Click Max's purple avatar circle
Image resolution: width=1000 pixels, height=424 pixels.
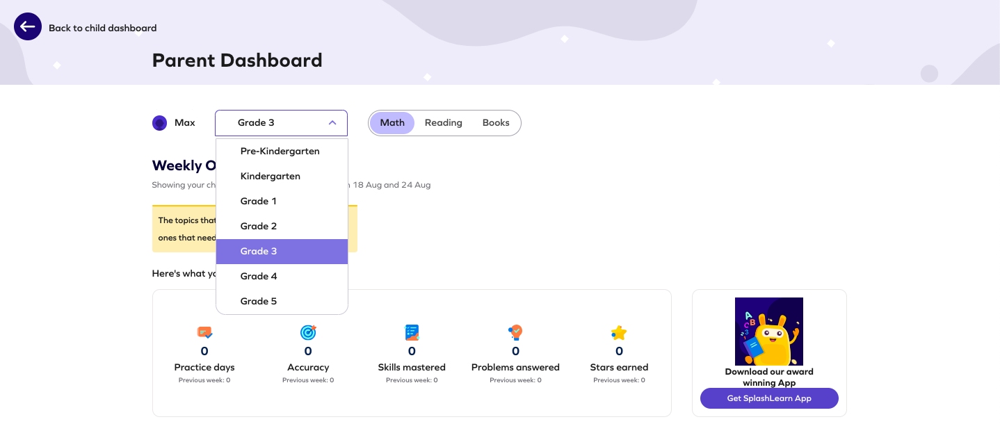click(x=159, y=122)
